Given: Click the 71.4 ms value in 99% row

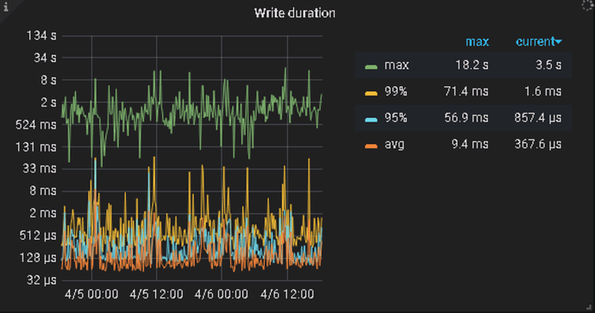Looking at the screenshot, I should [x=467, y=91].
